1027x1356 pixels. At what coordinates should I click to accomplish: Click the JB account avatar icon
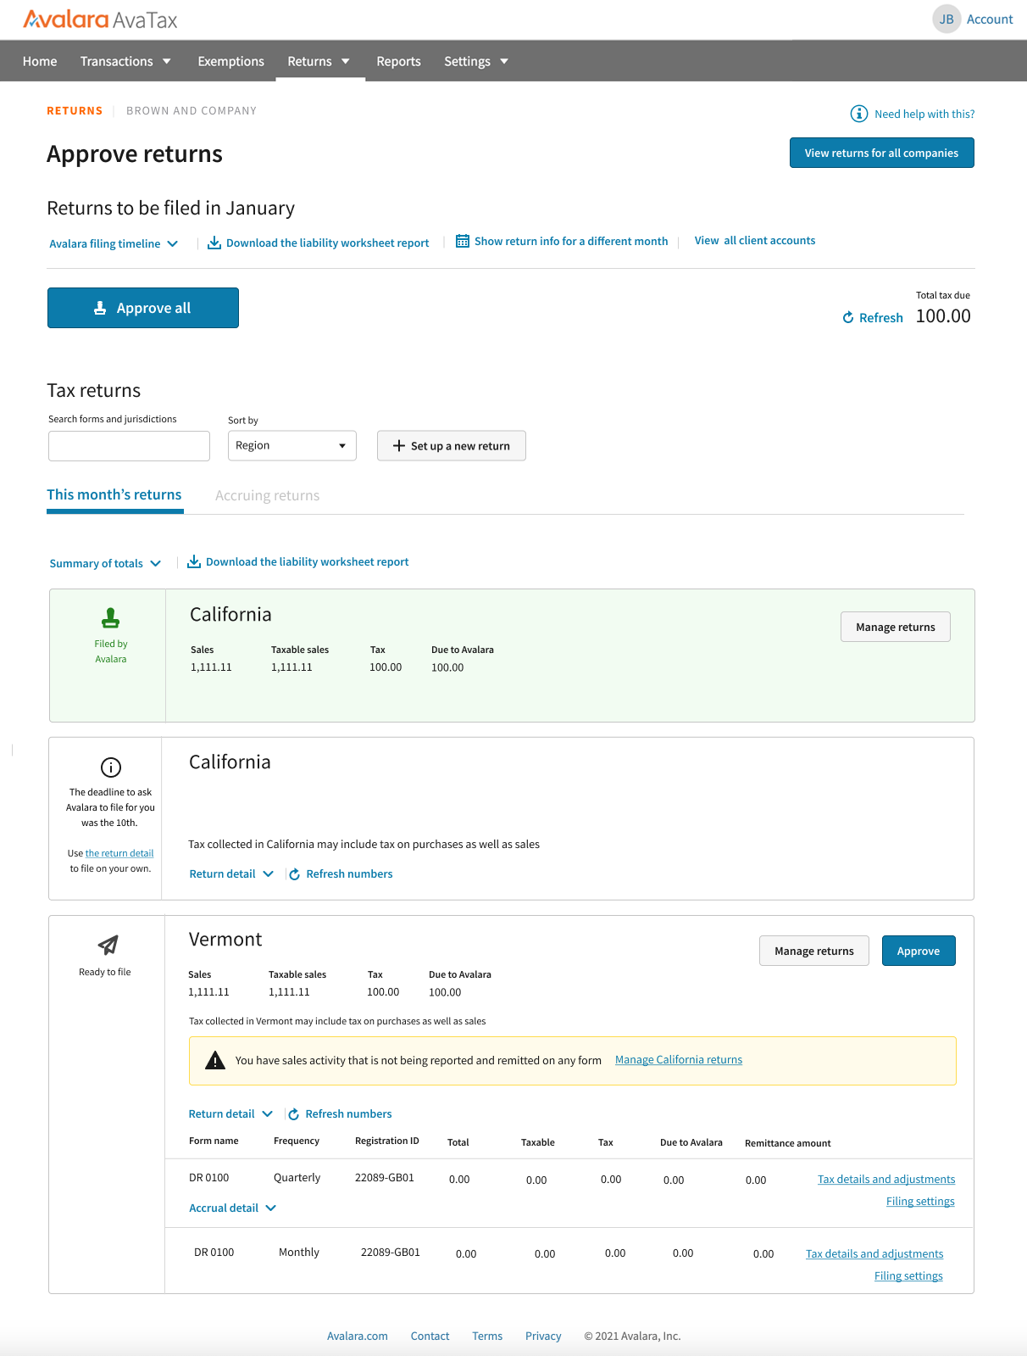click(x=947, y=19)
